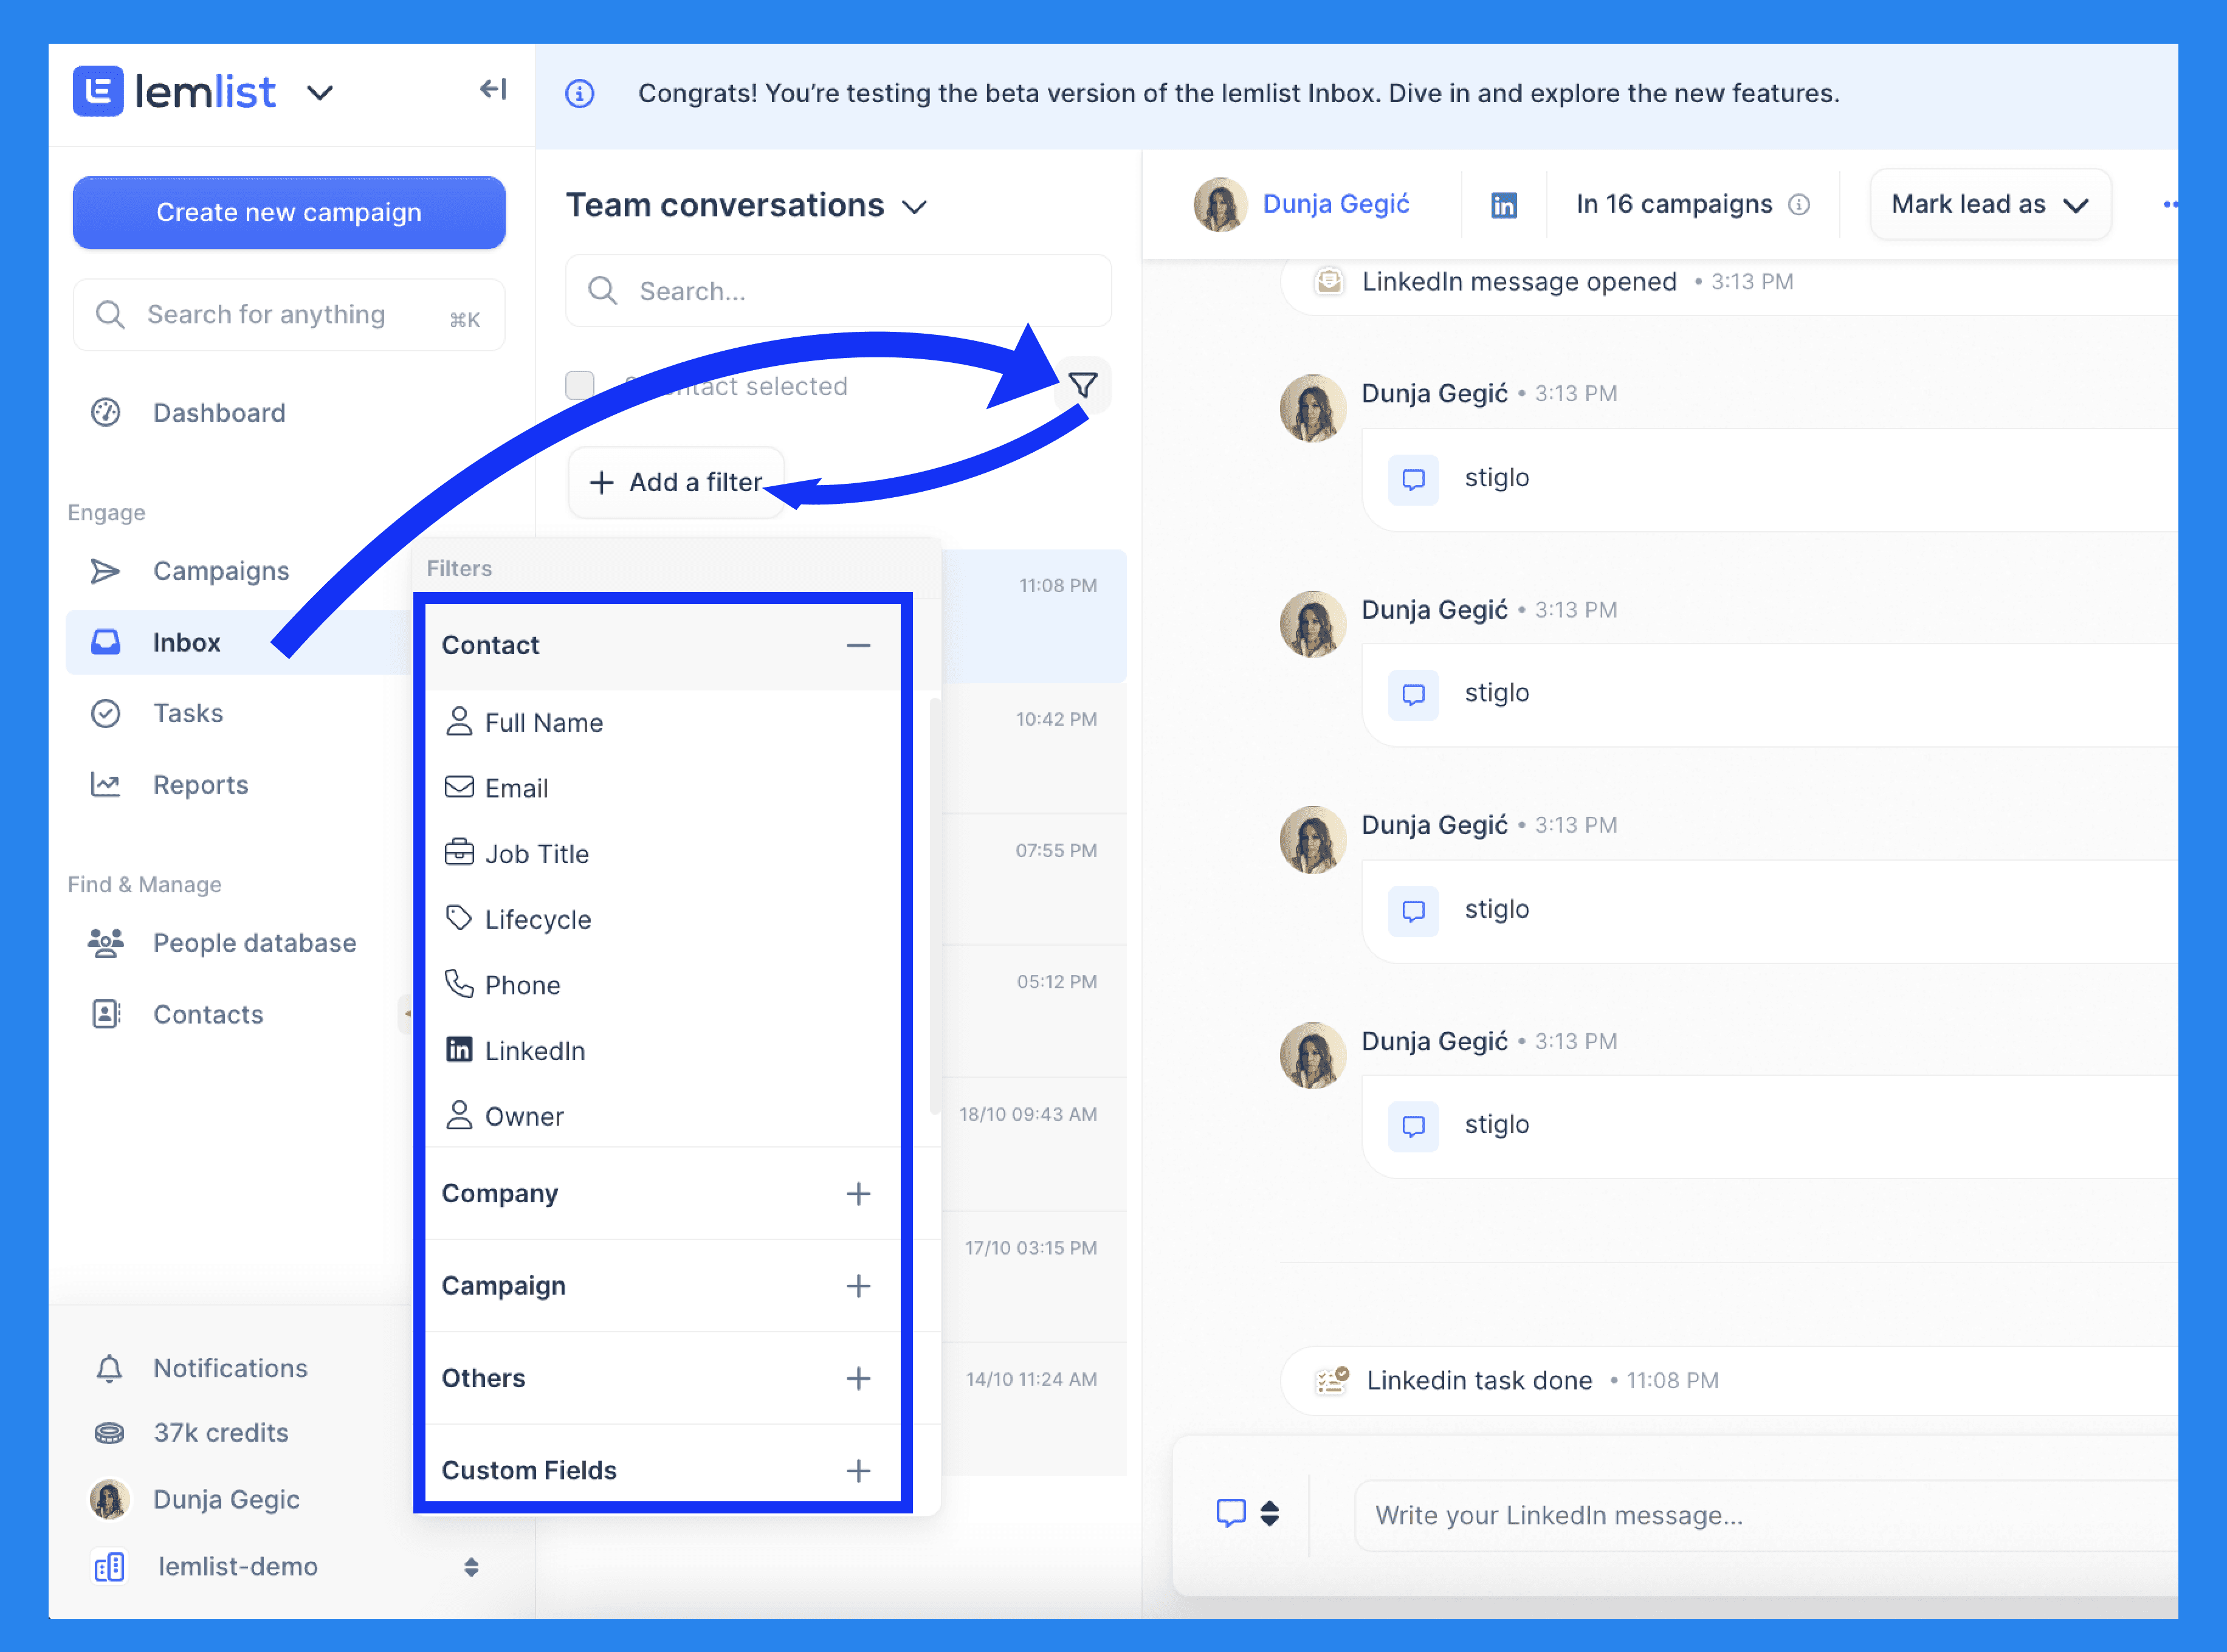The image size is (2227, 1652).
Task: Click the Reports chart icon
Action: click(x=106, y=785)
